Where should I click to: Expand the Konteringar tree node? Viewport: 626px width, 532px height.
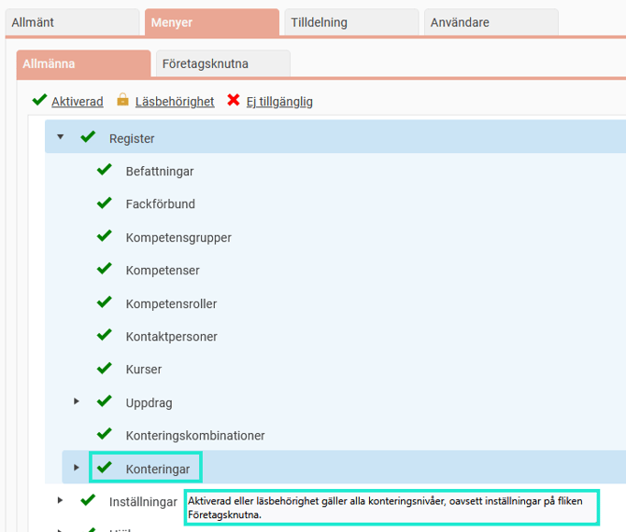78,467
